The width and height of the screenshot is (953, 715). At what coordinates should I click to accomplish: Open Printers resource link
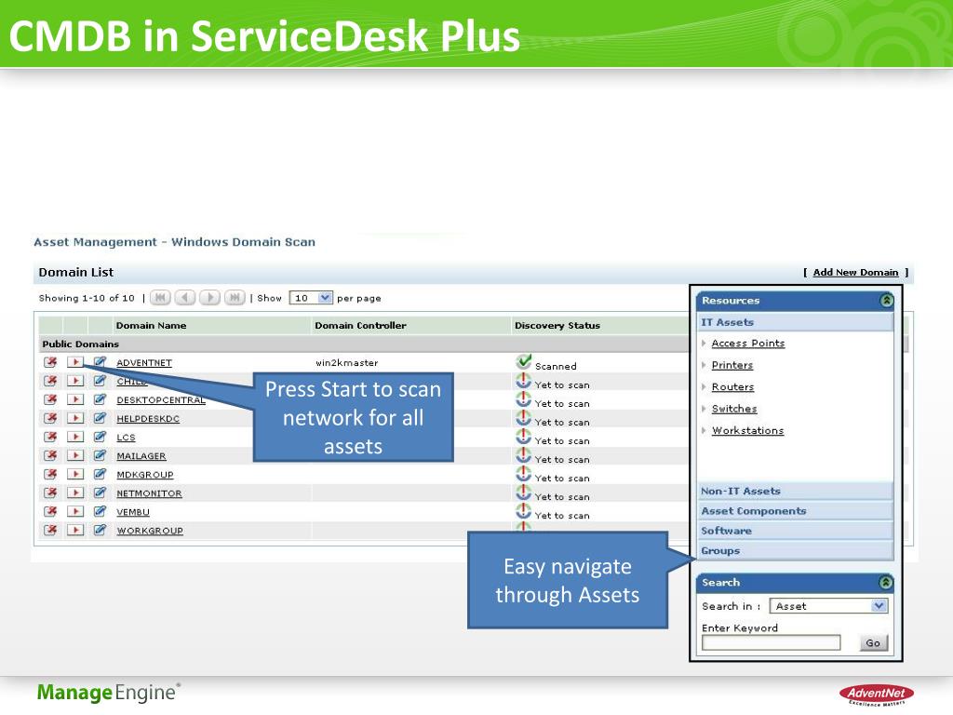point(732,365)
